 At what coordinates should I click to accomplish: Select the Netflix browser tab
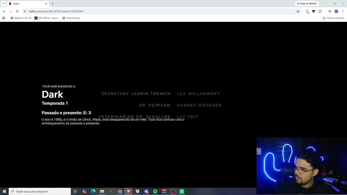28,4
